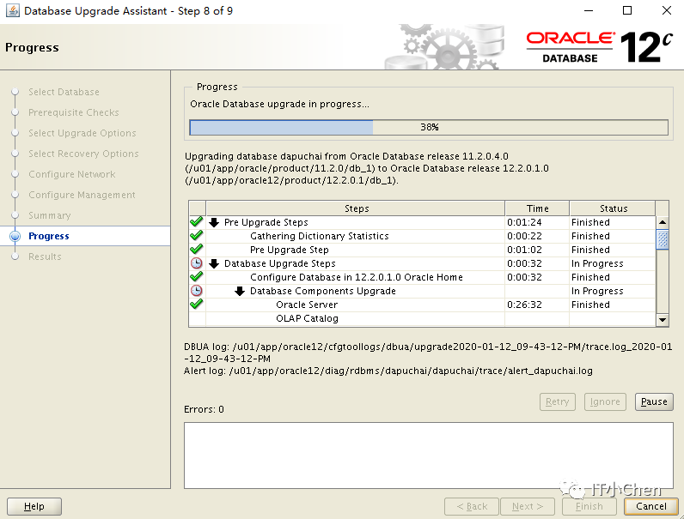Click the Pause button
This screenshot has width=684, height=519.
pos(654,401)
